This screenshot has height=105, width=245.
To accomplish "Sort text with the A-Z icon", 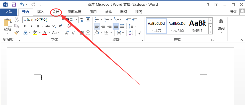I will pos(131,33).
